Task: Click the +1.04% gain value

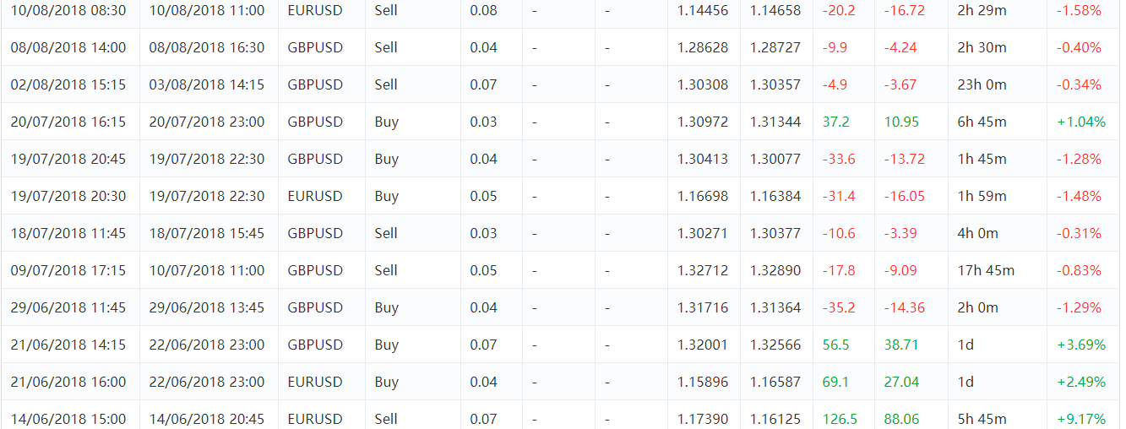Action: click(x=1081, y=122)
